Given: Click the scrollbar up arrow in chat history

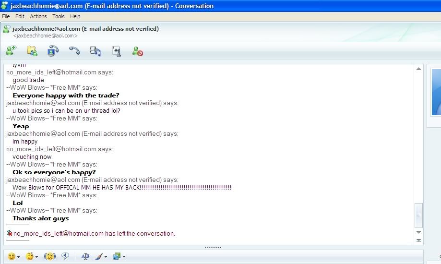Looking at the screenshot, I should click(418, 68).
